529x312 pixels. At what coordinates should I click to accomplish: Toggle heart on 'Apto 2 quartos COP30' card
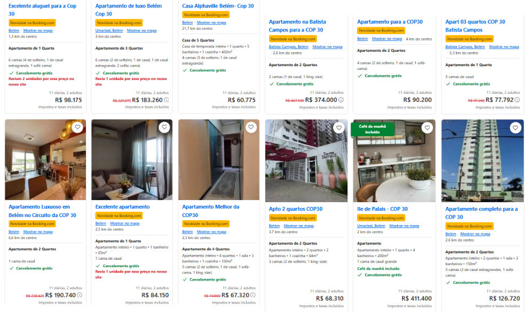338,127
